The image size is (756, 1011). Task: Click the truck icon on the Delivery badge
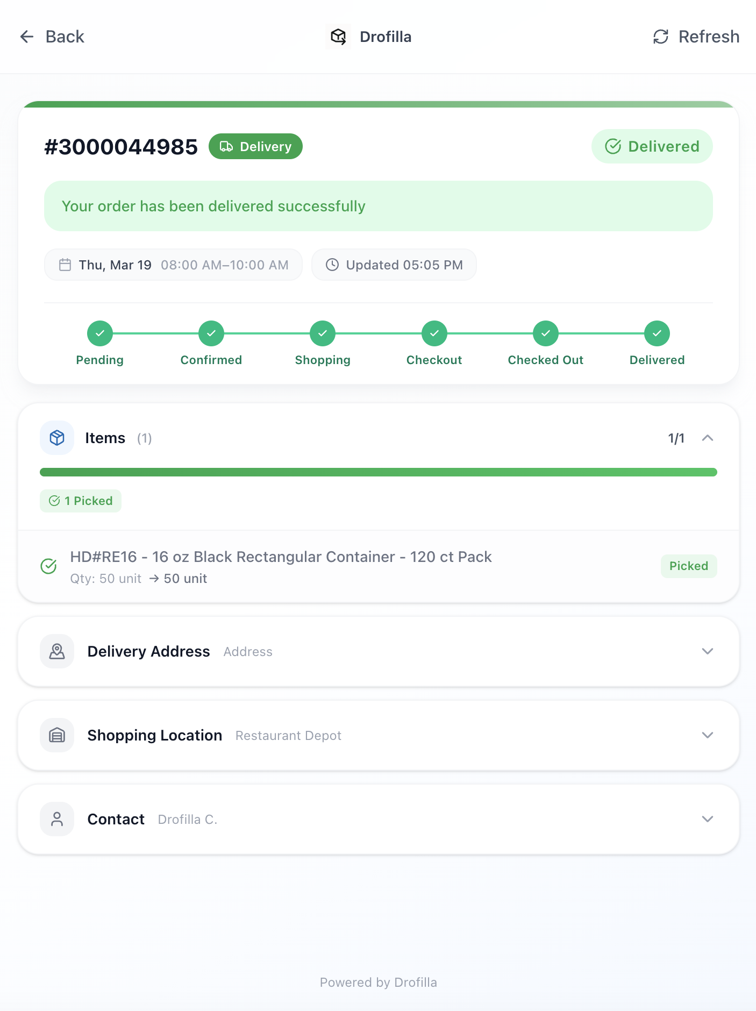[x=226, y=146]
